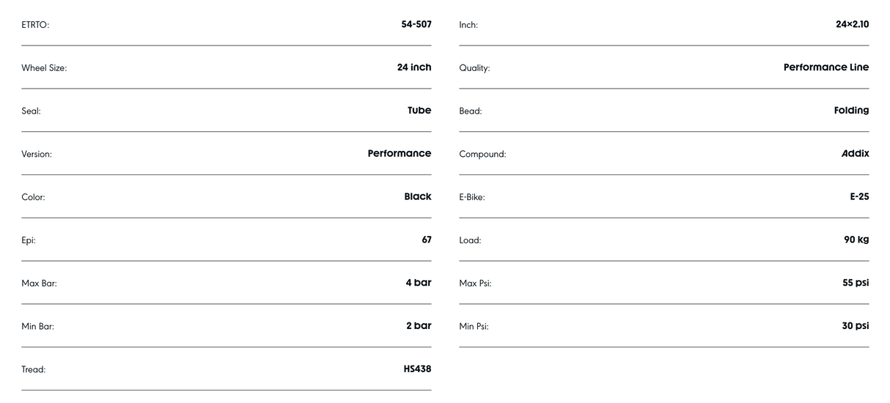Select the Max Bar value 4 bar
The image size is (890, 403).
pyautogui.click(x=418, y=283)
